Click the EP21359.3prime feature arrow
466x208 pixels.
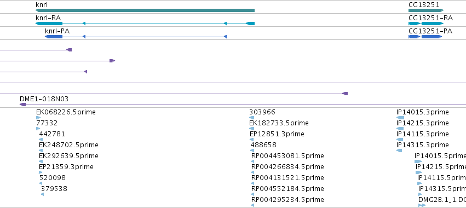click(41, 172)
